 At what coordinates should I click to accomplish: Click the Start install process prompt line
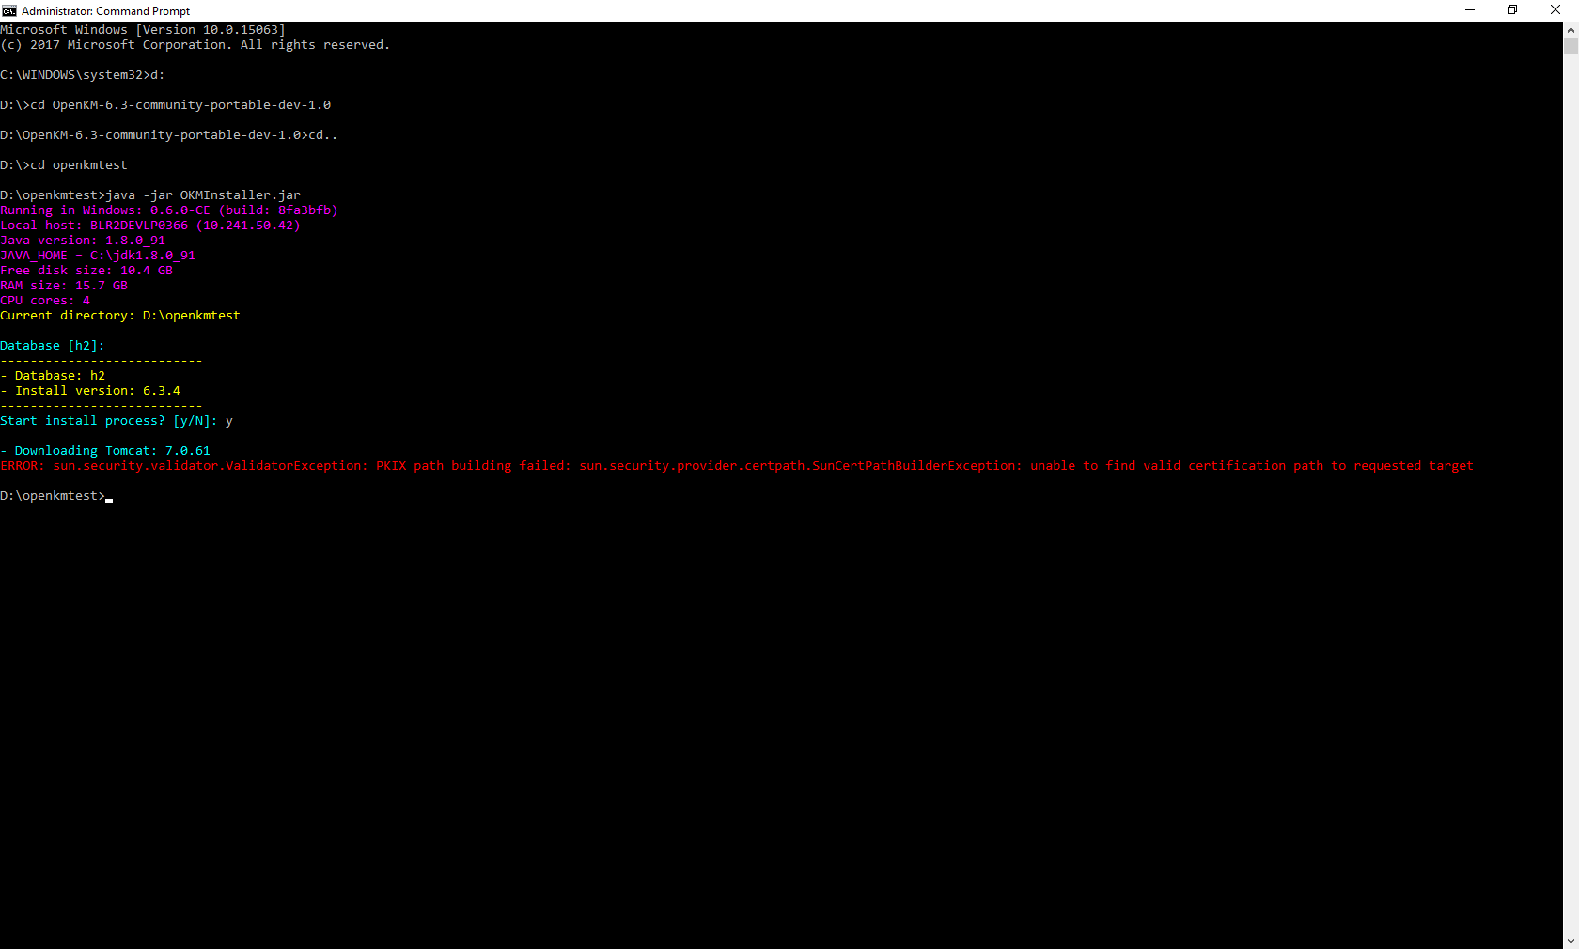(x=116, y=420)
